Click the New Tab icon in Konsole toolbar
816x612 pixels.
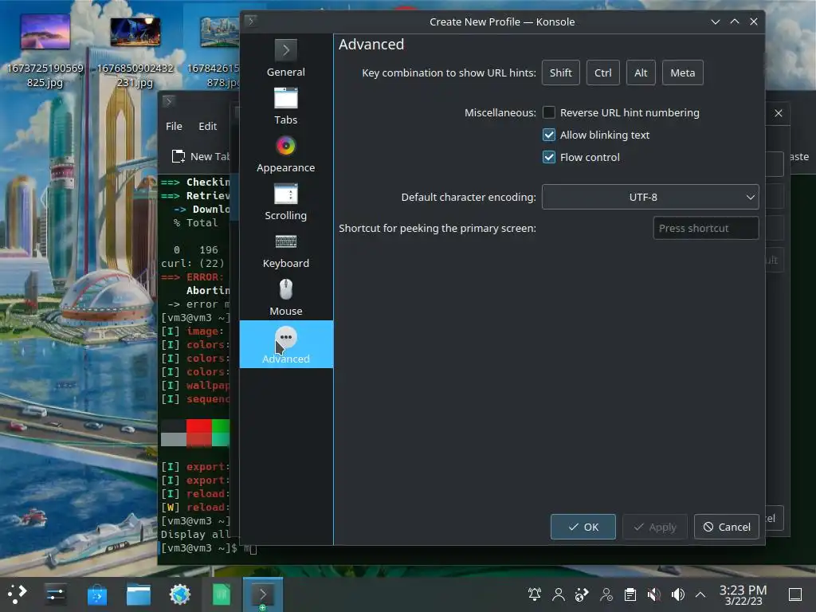coord(178,156)
